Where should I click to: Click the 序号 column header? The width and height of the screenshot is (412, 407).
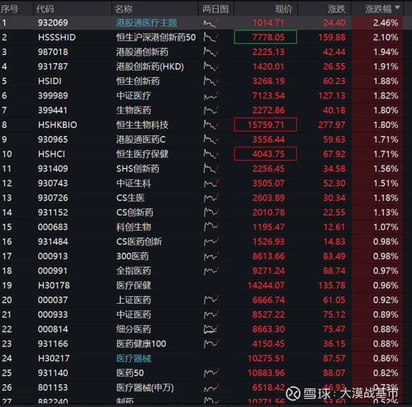tap(10, 9)
